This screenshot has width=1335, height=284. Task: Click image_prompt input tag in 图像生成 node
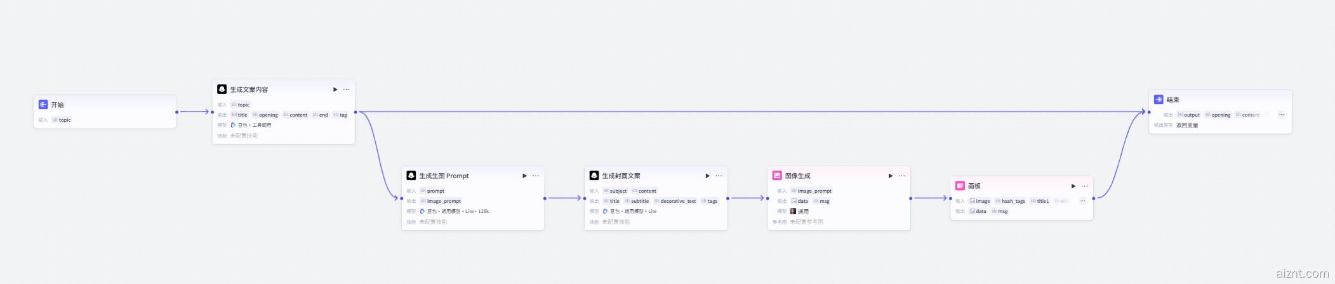tap(811, 191)
